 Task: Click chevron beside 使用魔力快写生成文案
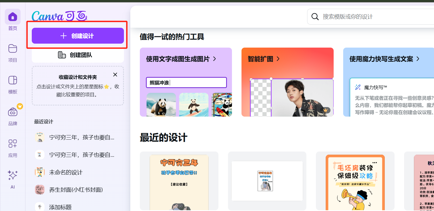418,59
